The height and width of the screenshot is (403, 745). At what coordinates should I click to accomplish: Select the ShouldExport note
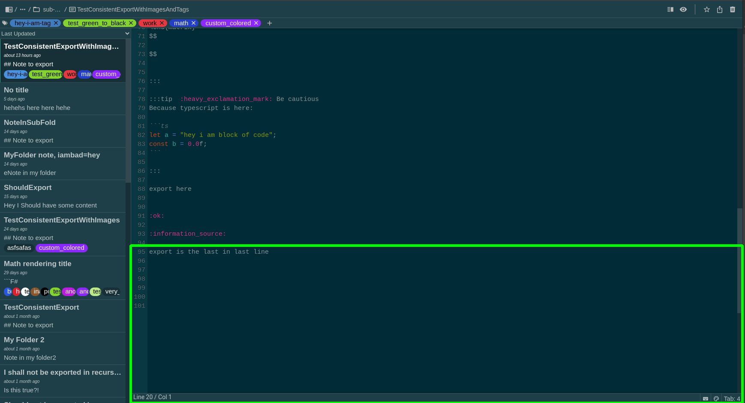[63, 196]
